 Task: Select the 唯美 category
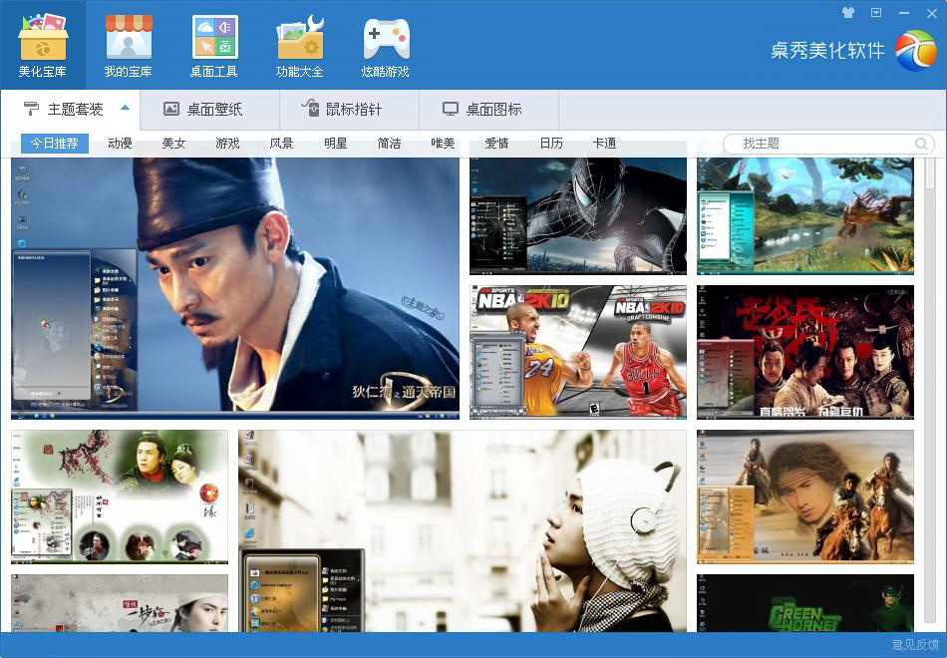coord(443,144)
